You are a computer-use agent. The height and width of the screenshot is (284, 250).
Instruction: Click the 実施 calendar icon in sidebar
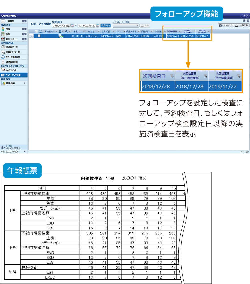click(x=3, y=34)
